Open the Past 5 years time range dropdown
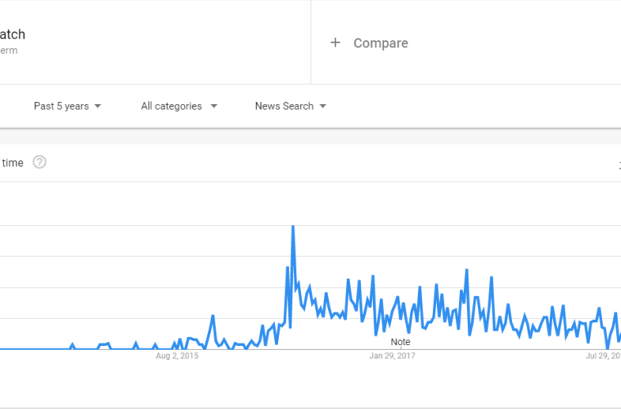The image size is (621, 409). click(x=67, y=106)
